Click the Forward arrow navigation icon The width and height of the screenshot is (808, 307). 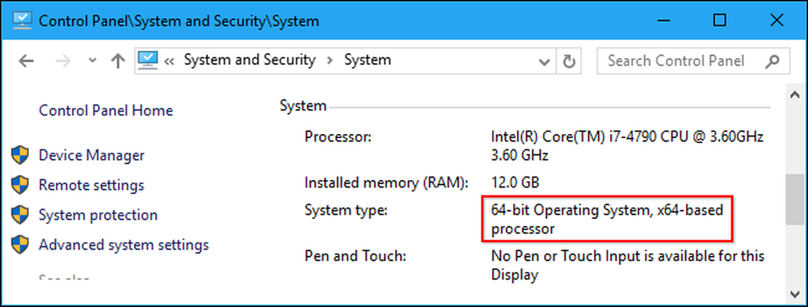tap(63, 61)
